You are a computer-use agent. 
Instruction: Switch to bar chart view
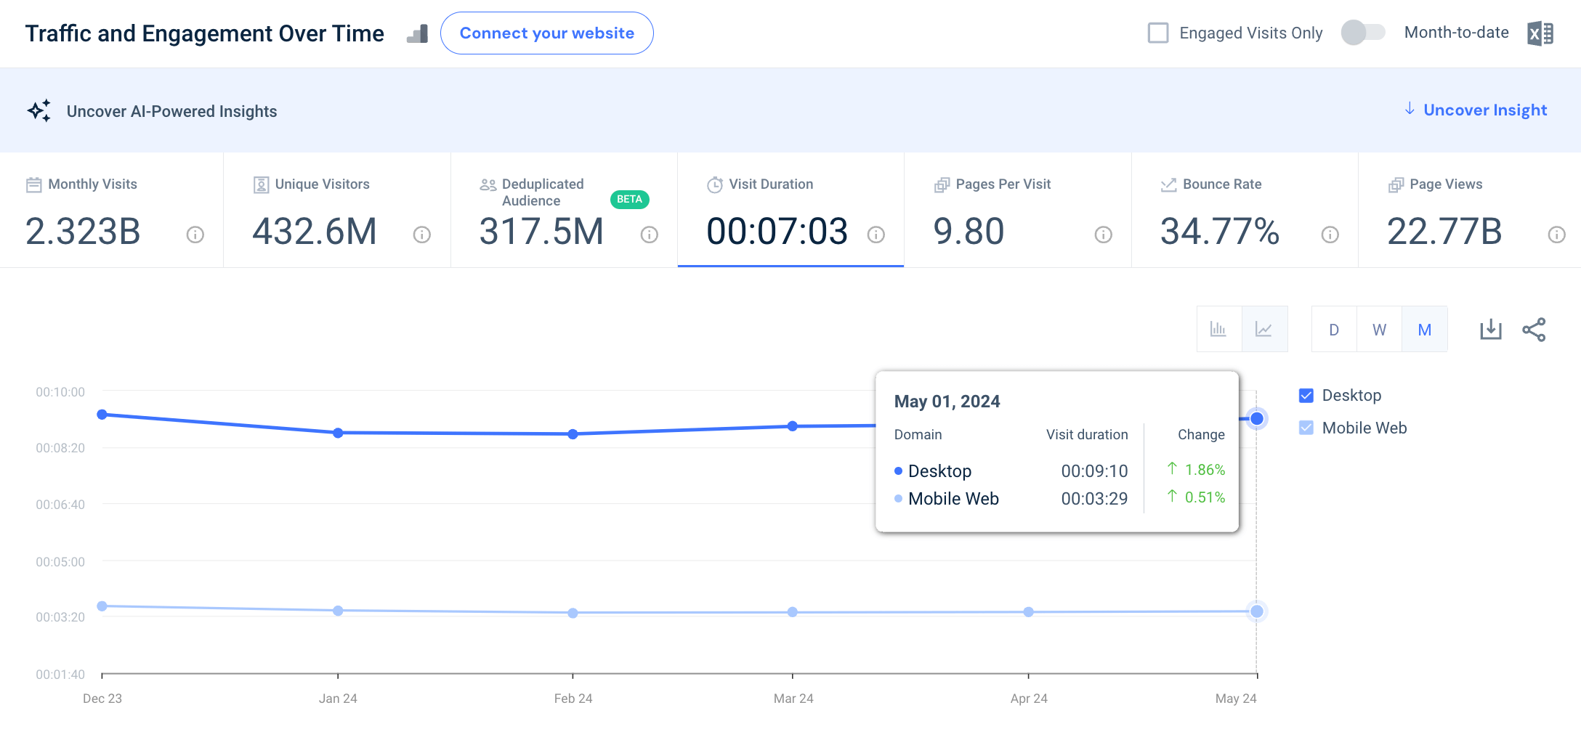(1219, 329)
